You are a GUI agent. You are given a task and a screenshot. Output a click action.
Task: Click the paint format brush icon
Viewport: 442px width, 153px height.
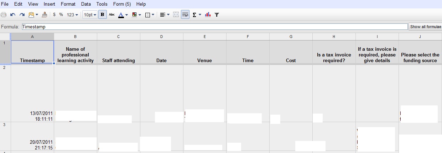tap(44, 15)
